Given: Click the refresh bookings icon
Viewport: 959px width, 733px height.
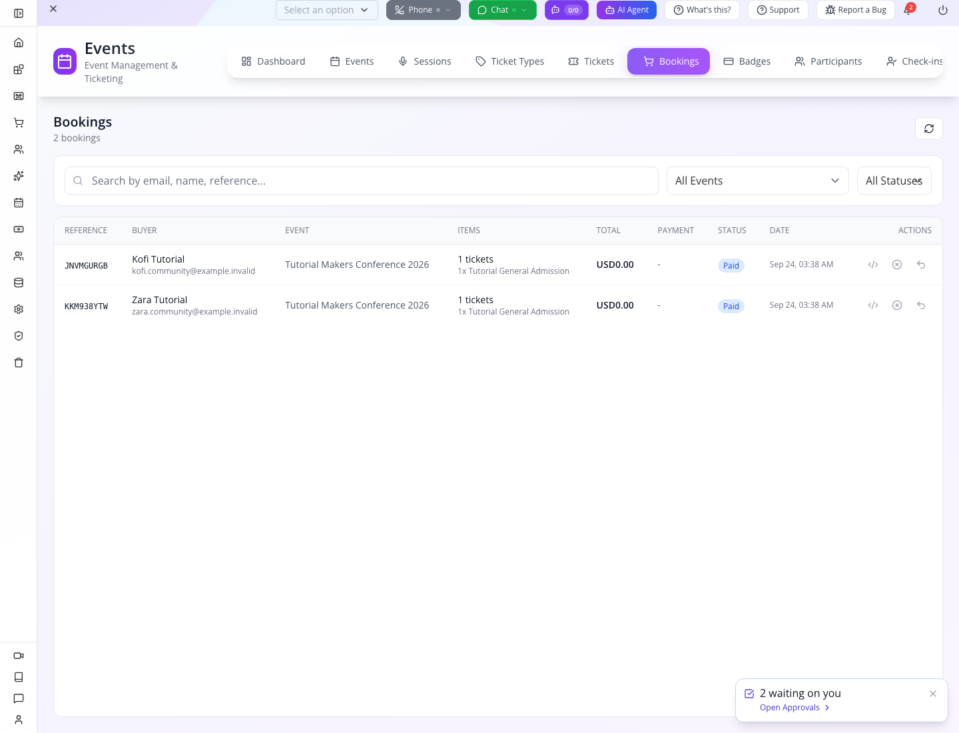Looking at the screenshot, I should click(x=928, y=129).
